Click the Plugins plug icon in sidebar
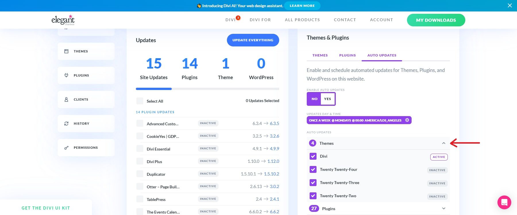The height and width of the screenshot is (215, 517). click(x=66, y=75)
